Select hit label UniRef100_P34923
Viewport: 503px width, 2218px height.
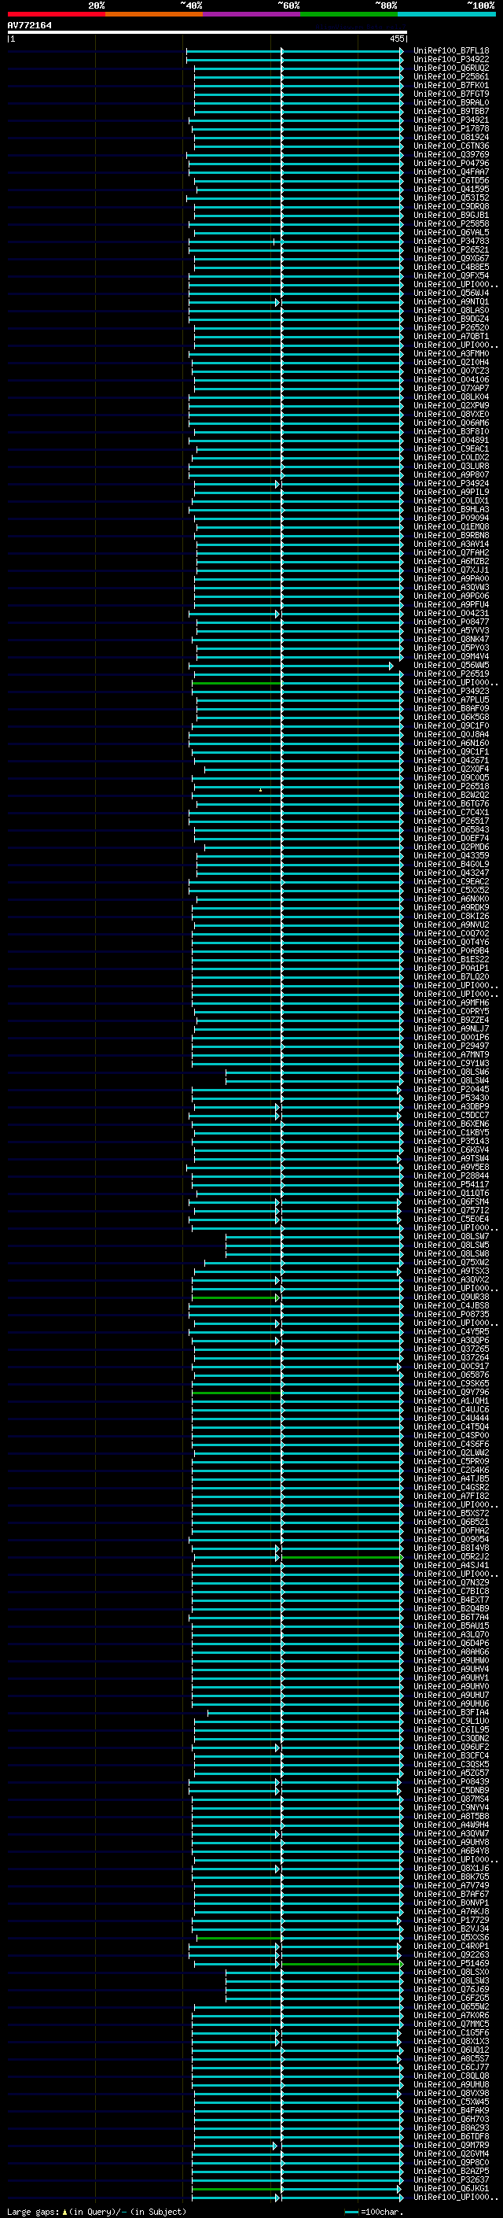tap(451, 692)
